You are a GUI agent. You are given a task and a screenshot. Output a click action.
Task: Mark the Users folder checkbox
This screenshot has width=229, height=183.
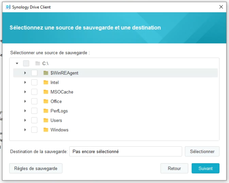click(x=34, y=120)
